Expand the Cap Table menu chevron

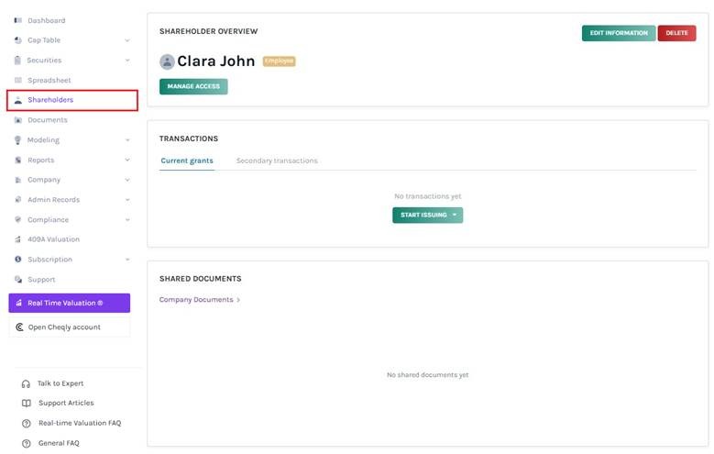point(127,40)
